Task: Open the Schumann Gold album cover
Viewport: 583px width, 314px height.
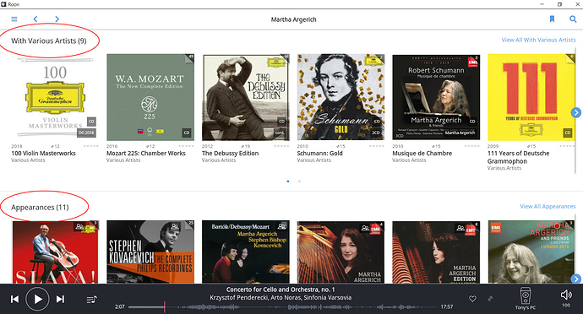Action: point(341,97)
